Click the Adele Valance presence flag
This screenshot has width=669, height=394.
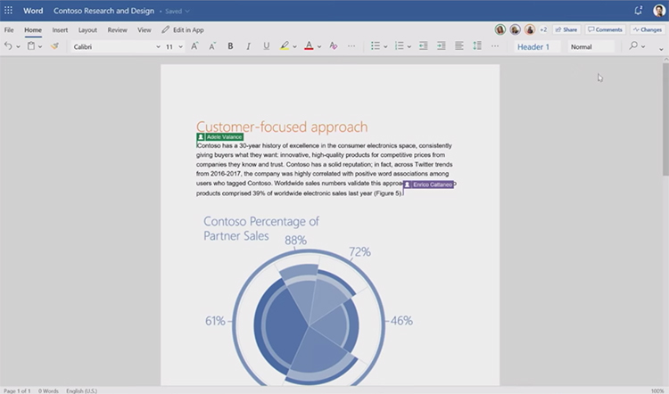tap(219, 137)
